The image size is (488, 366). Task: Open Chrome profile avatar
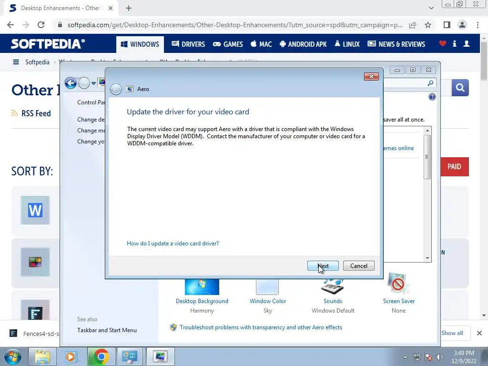click(462, 25)
